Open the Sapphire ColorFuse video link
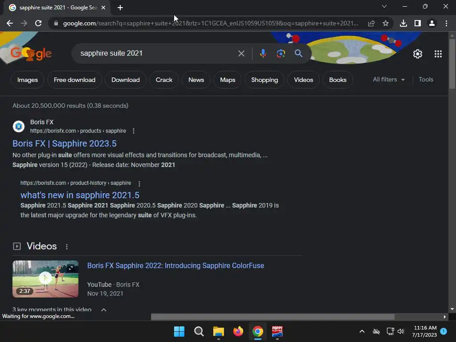Screen dimensions: 456x342 pos(175,265)
